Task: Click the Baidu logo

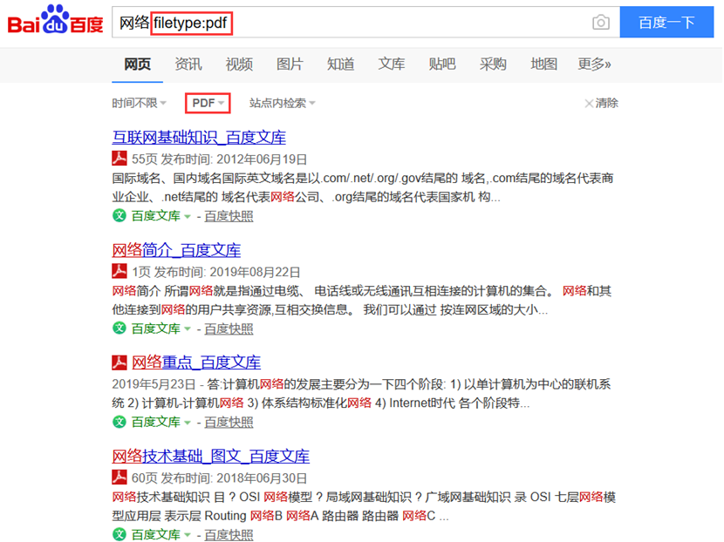Action: pyautogui.click(x=55, y=22)
